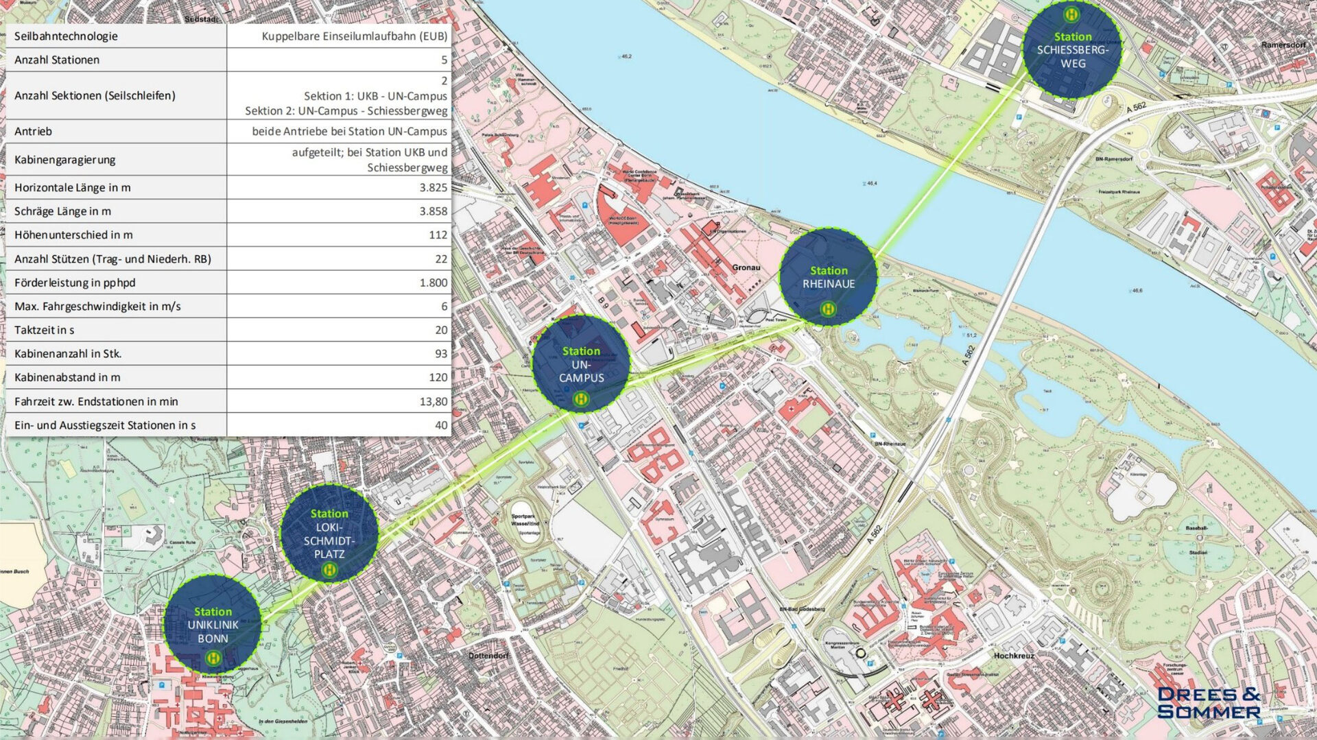Click the Hochkreuz label on the map
Viewport: 1317px width, 740px height.
[x=1013, y=656]
